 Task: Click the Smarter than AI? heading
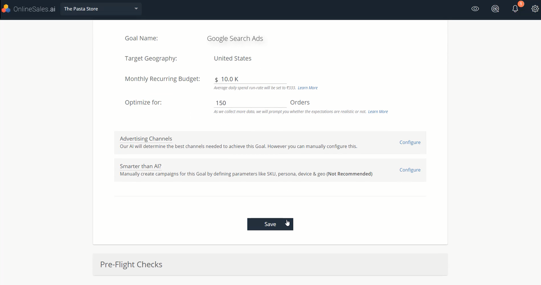point(140,166)
